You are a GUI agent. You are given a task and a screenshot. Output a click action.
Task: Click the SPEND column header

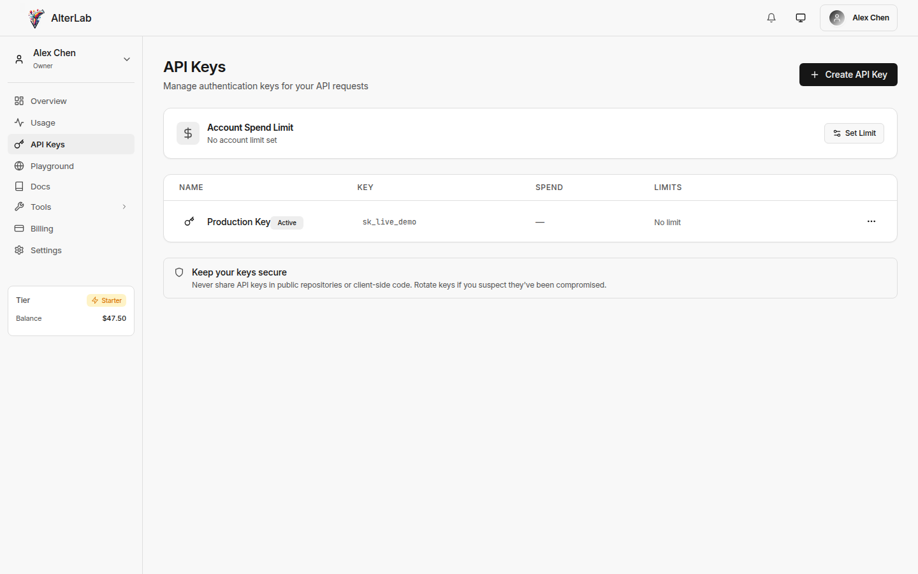[549, 188]
